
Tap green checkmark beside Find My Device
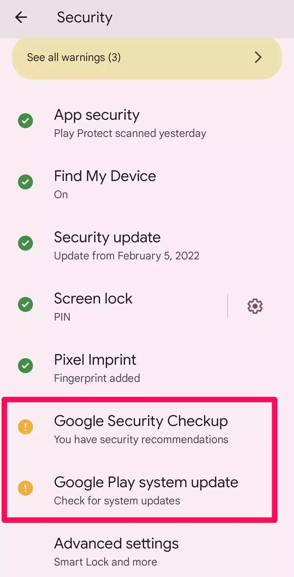25,182
